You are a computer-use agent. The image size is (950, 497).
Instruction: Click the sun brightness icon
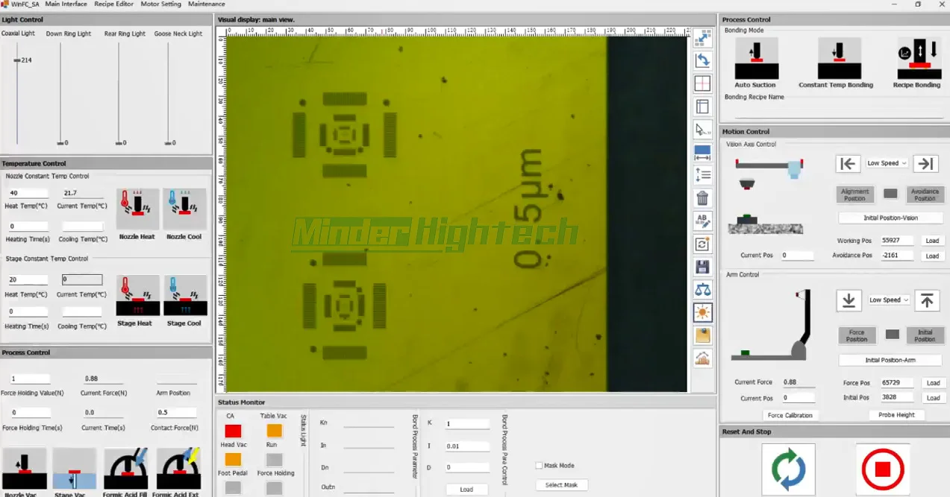pos(702,312)
